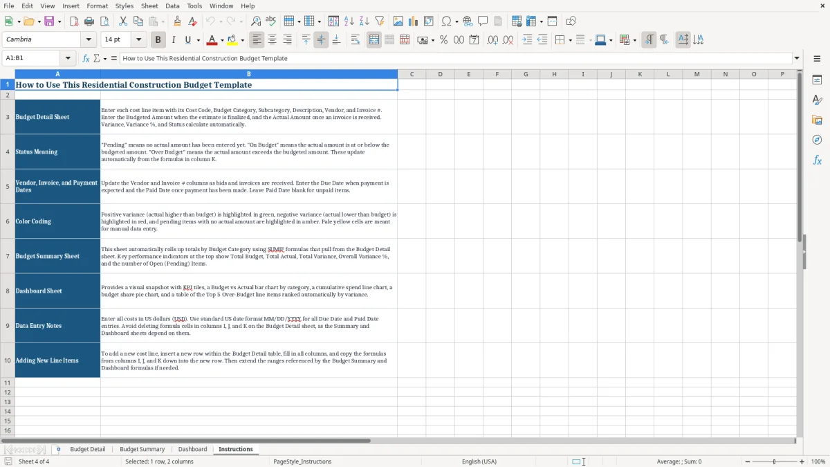Screen dimensions: 830x467
Task: Add a decimal place
Action: coord(492,40)
